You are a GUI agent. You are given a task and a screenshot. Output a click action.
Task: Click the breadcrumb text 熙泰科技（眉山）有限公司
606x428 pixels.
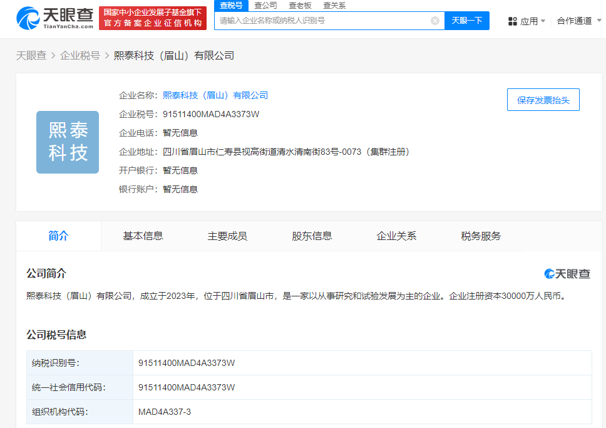[x=174, y=56]
